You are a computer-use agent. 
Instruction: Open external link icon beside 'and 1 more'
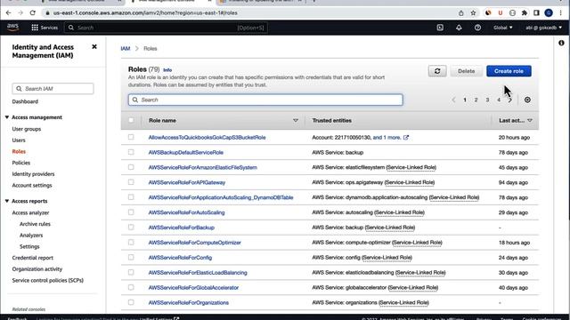tap(406, 138)
